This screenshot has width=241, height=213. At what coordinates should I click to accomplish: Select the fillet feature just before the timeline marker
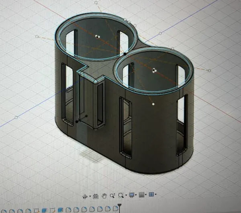click(x=115, y=209)
